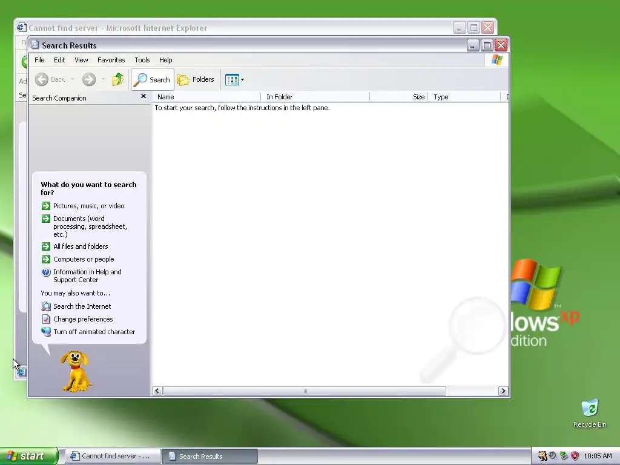Open the File menu
This screenshot has height=465, width=620.
pos(39,60)
